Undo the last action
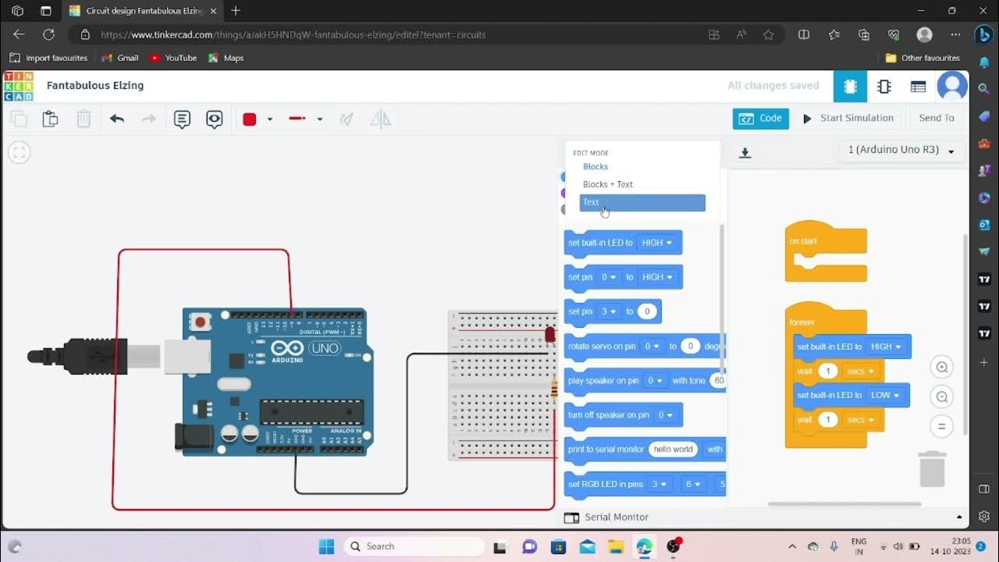 click(x=117, y=119)
